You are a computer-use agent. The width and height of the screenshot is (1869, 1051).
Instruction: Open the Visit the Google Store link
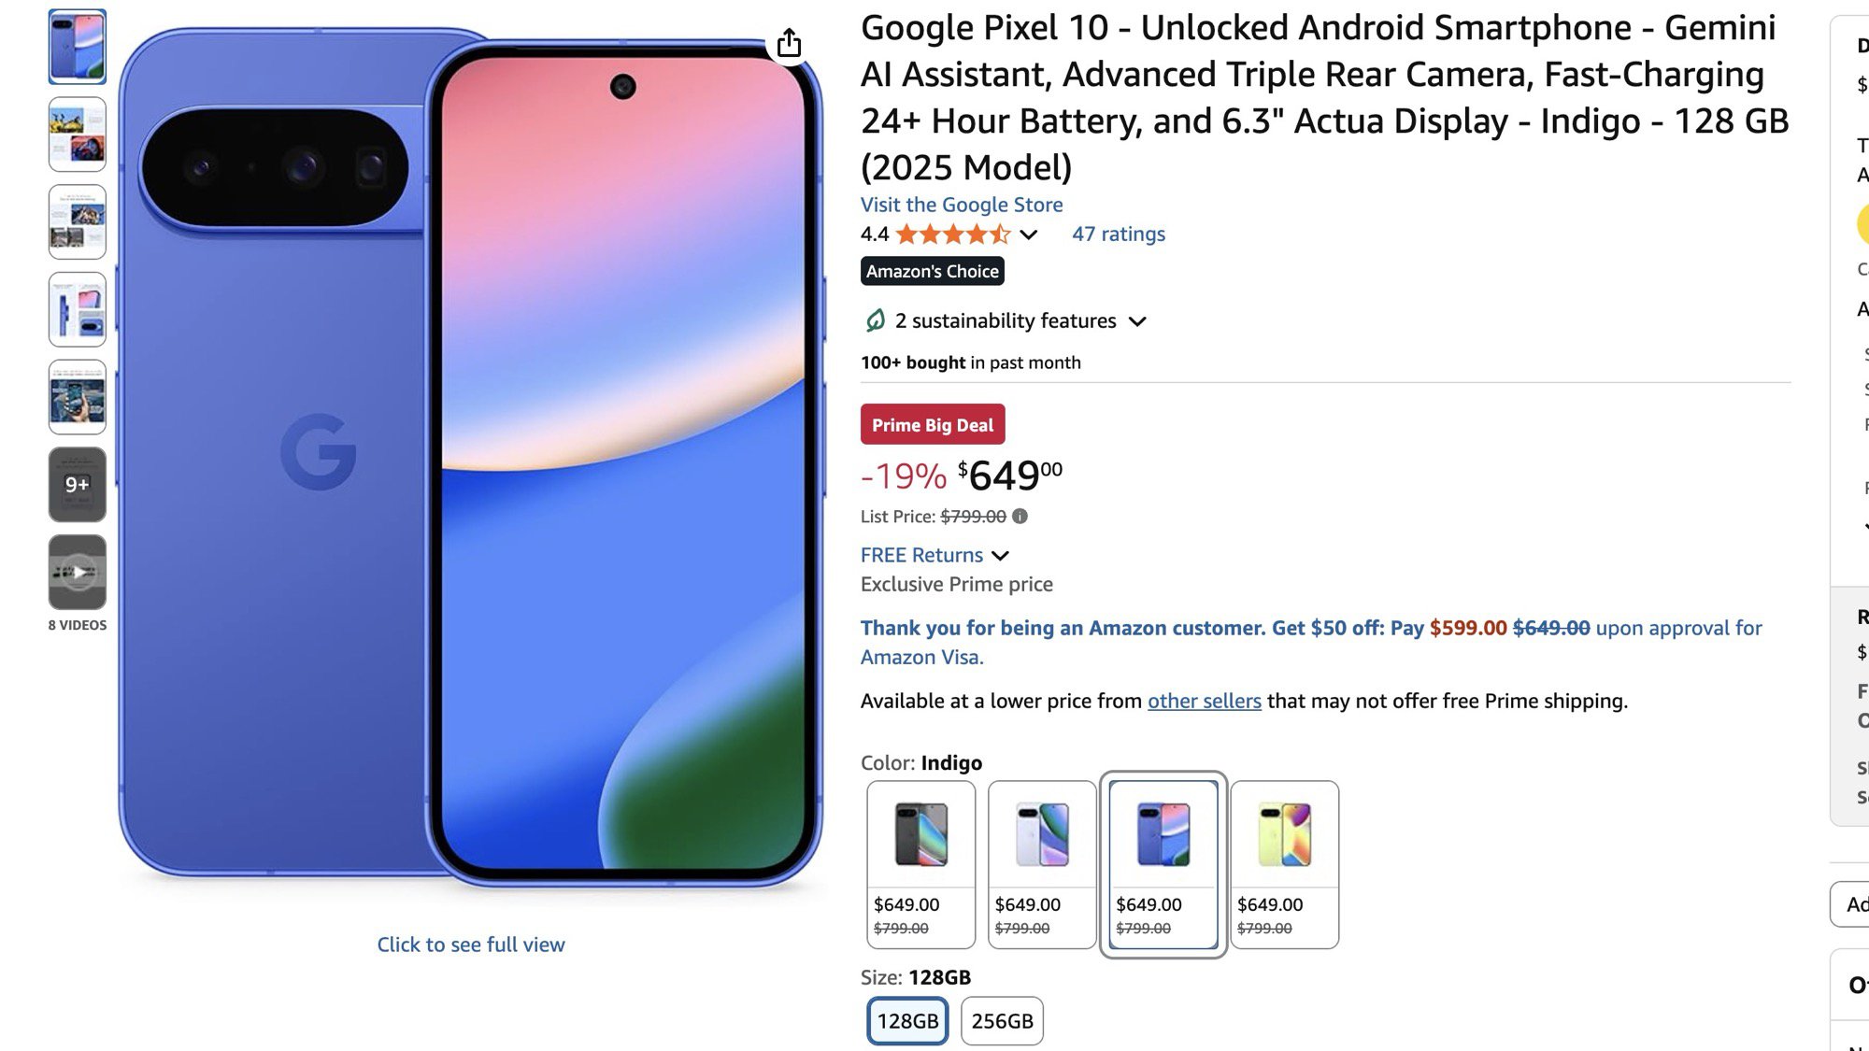[962, 205]
